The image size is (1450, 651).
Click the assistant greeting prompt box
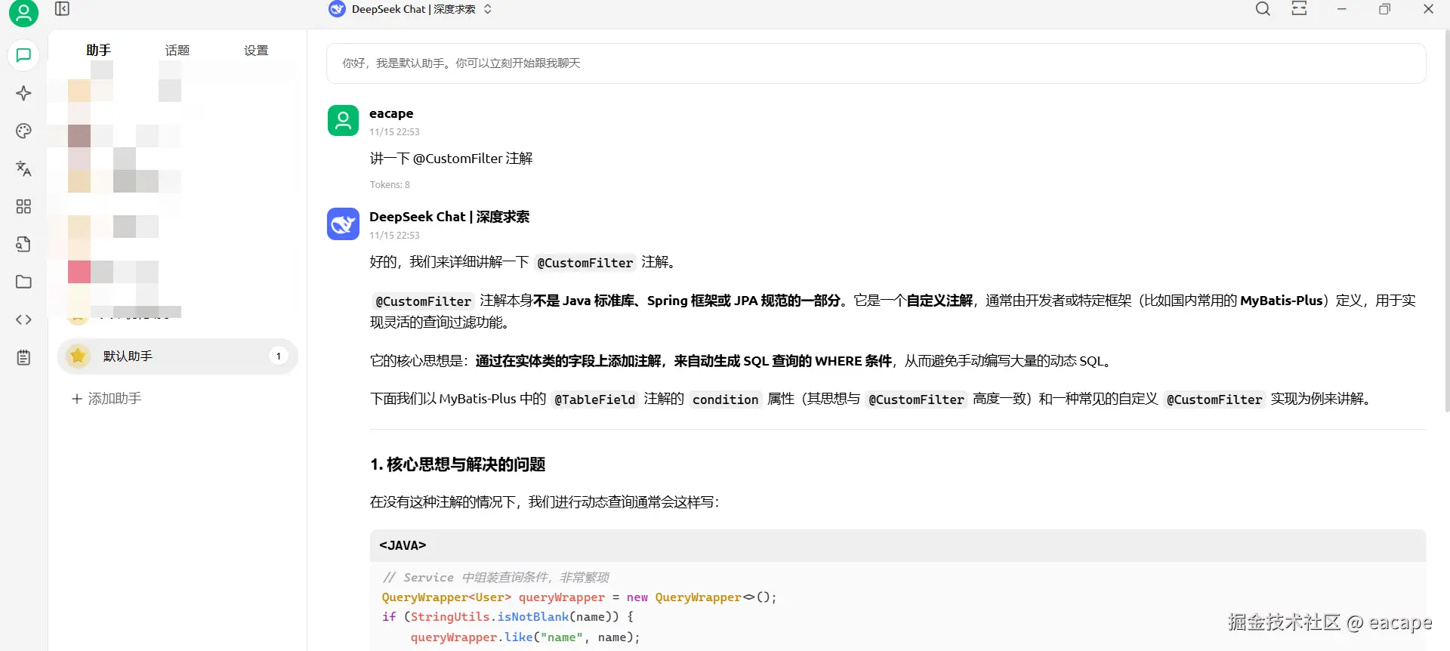pyautogui.click(x=876, y=63)
